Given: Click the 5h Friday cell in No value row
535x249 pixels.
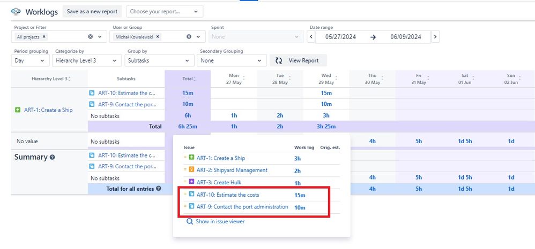Looking at the screenshot, I should [419, 141].
